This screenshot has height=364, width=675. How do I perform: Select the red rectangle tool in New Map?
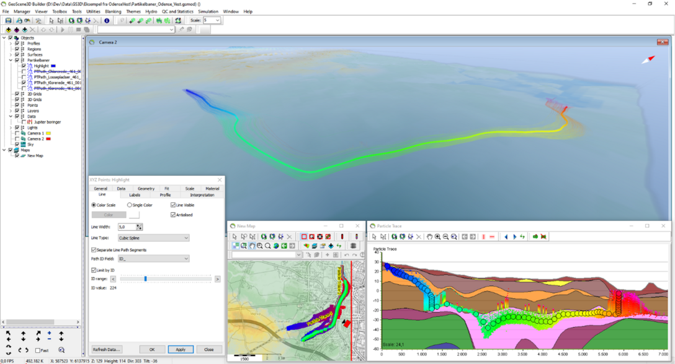point(304,237)
